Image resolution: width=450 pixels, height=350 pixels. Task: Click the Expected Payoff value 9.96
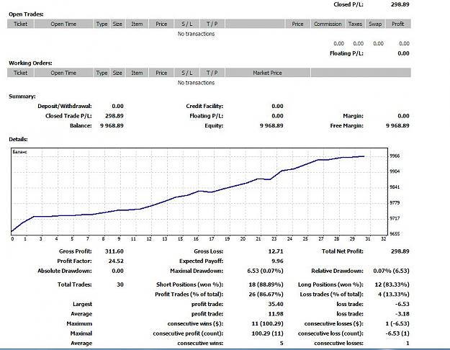tap(277, 261)
